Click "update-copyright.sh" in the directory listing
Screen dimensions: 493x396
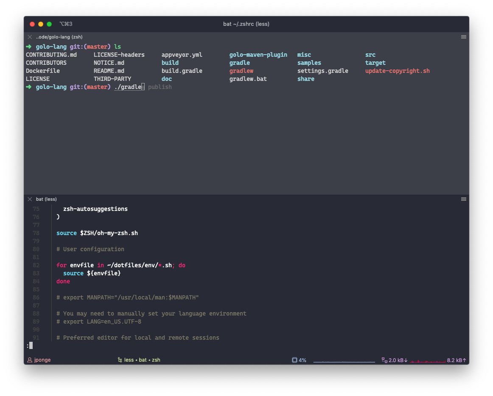tap(397, 71)
